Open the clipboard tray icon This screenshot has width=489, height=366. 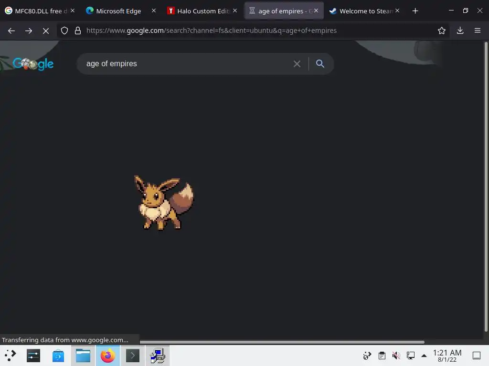(382, 356)
